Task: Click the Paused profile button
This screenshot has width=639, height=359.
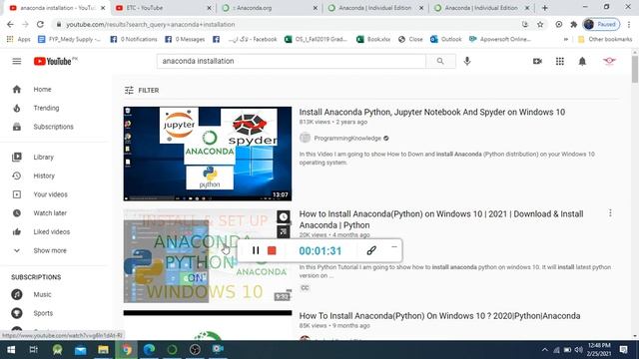Action: tap(601, 24)
